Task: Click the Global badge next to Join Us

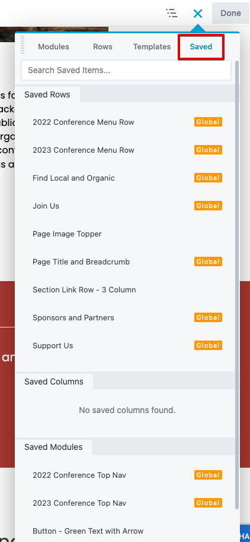Action: tap(208, 206)
